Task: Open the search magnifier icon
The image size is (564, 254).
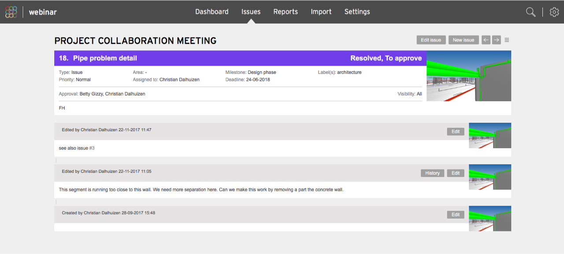Action: (531, 12)
